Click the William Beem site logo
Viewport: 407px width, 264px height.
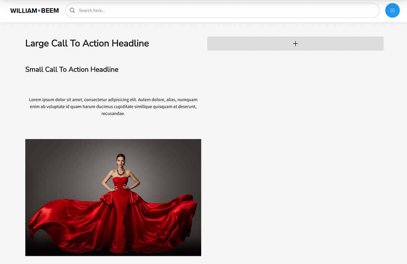(35, 10)
